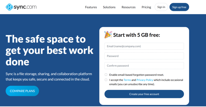Screen dimensions: 206x107
Task: Open the Terms link
Action: pyautogui.click(x=127, y=80)
